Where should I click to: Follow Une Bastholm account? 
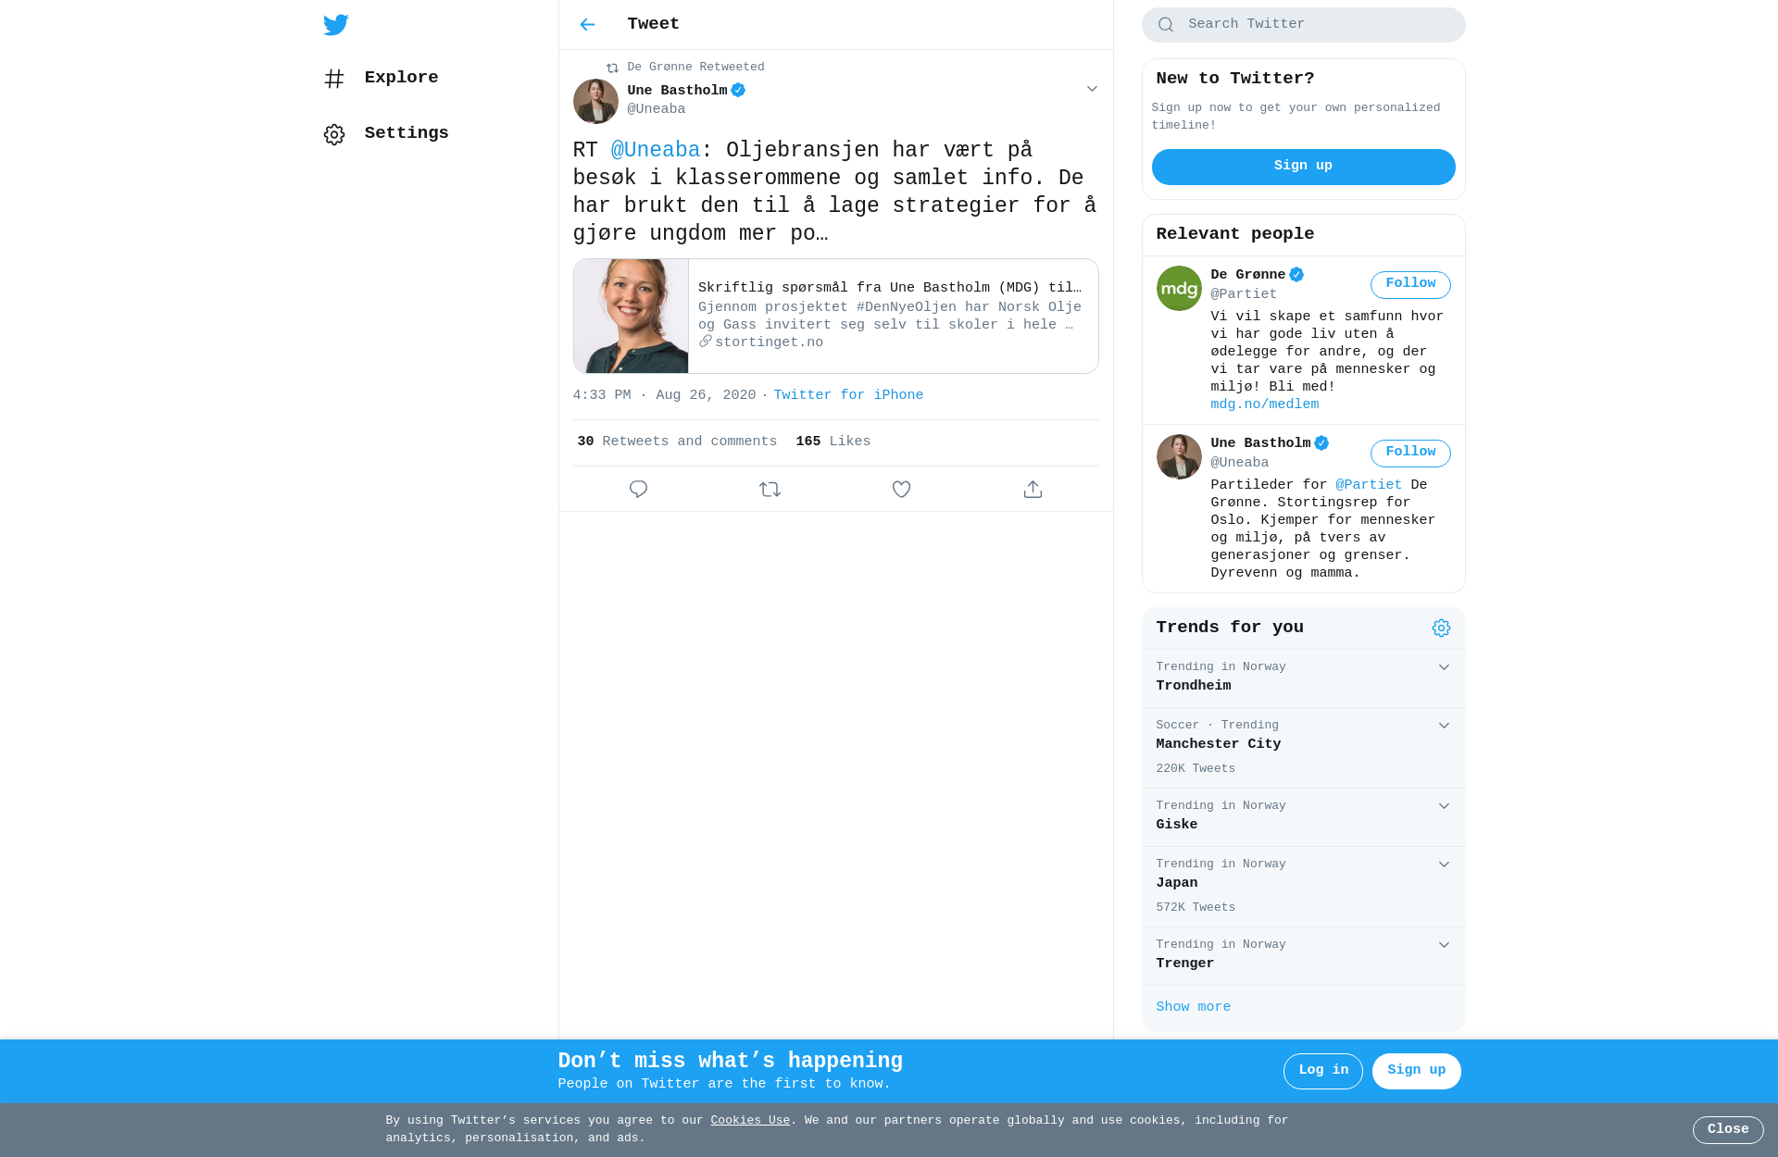1410,453
